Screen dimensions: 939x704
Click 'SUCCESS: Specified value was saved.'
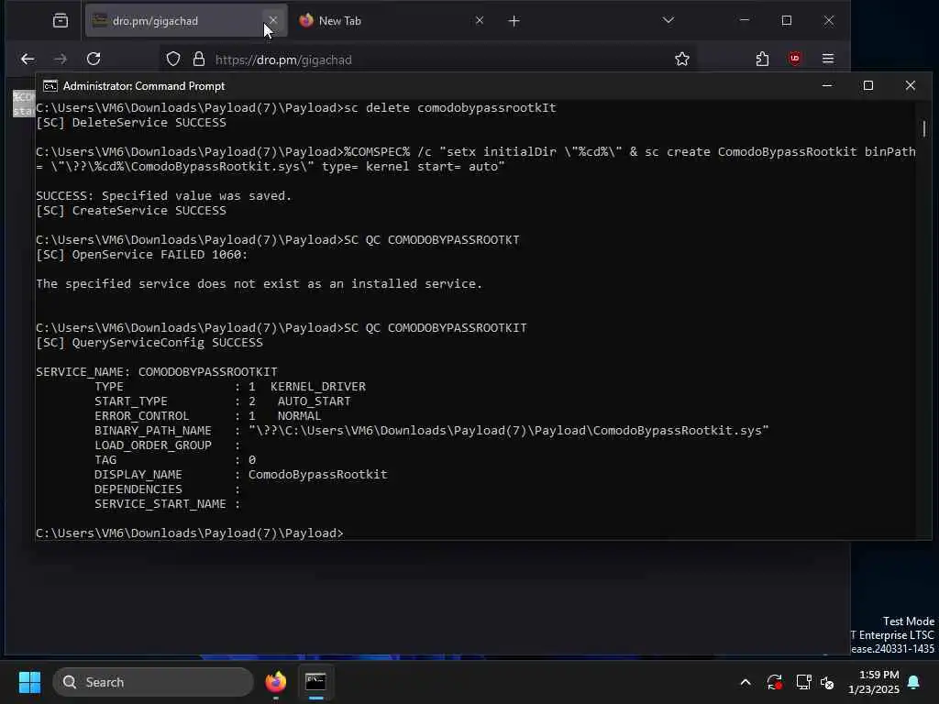(x=163, y=196)
